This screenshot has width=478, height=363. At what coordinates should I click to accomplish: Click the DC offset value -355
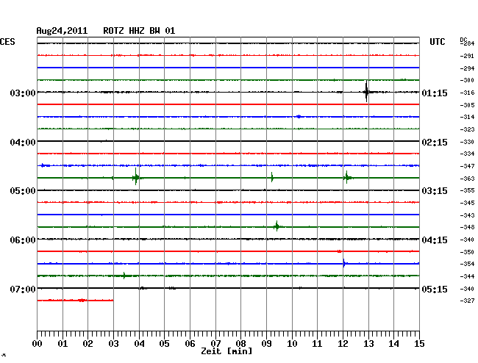click(x=467, y=190)
